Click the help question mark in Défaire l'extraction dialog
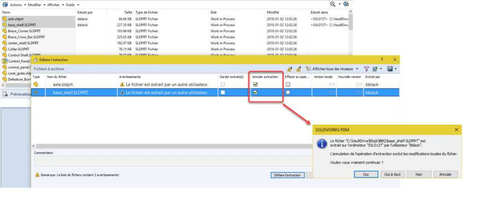 tap(382, 60)
